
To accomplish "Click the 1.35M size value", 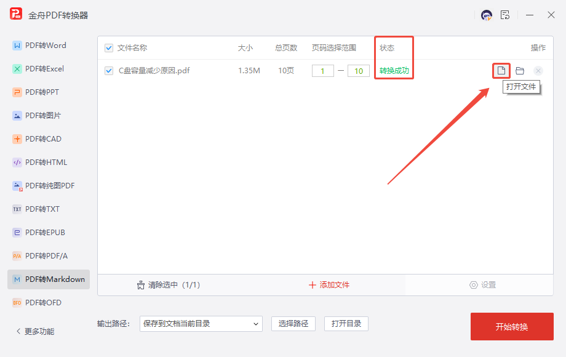I will (x=249, y=71).
